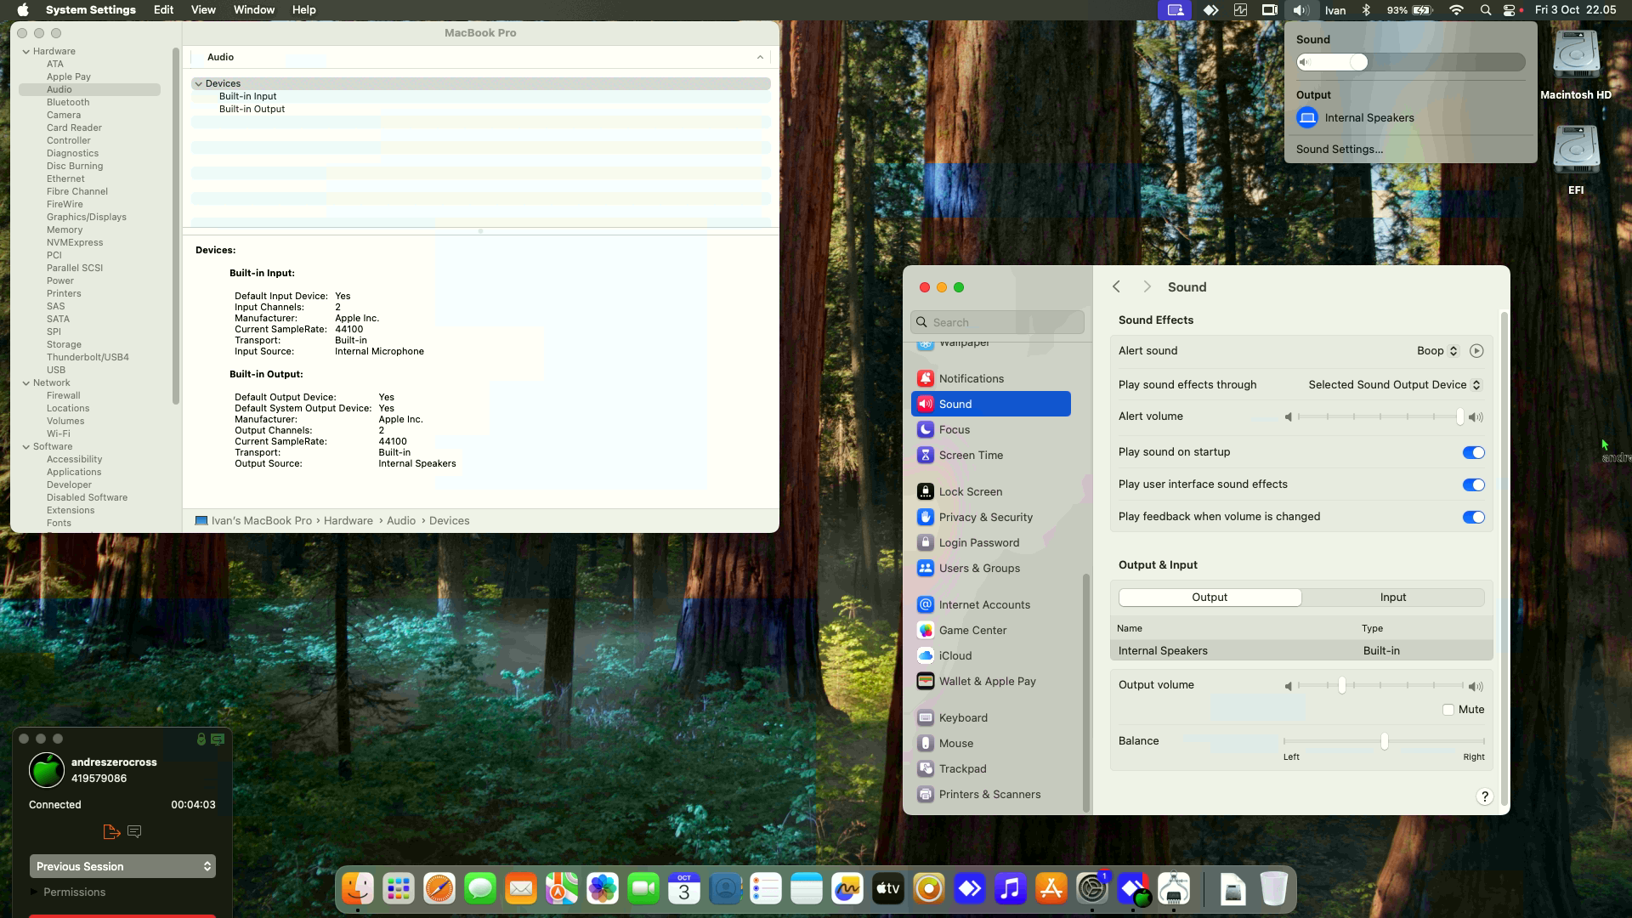This screenshot has width=1632, height=918.
Task: Click the Balance slider knob
Action: (1385, 741)
